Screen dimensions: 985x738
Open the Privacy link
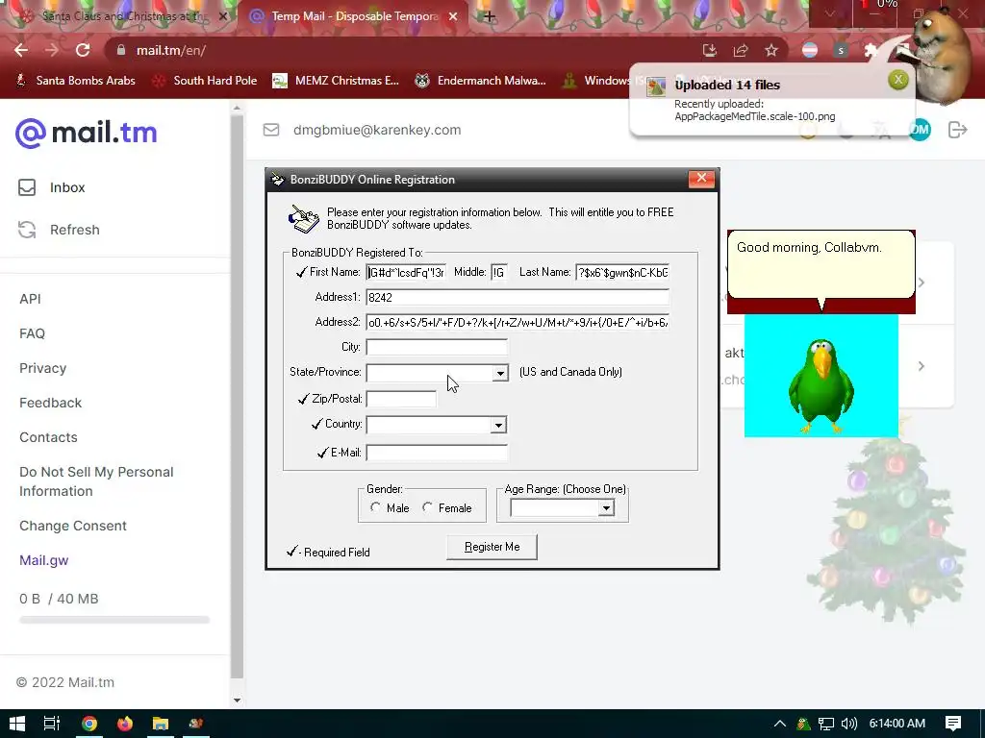pyautogui.click(x=42, y=368)
